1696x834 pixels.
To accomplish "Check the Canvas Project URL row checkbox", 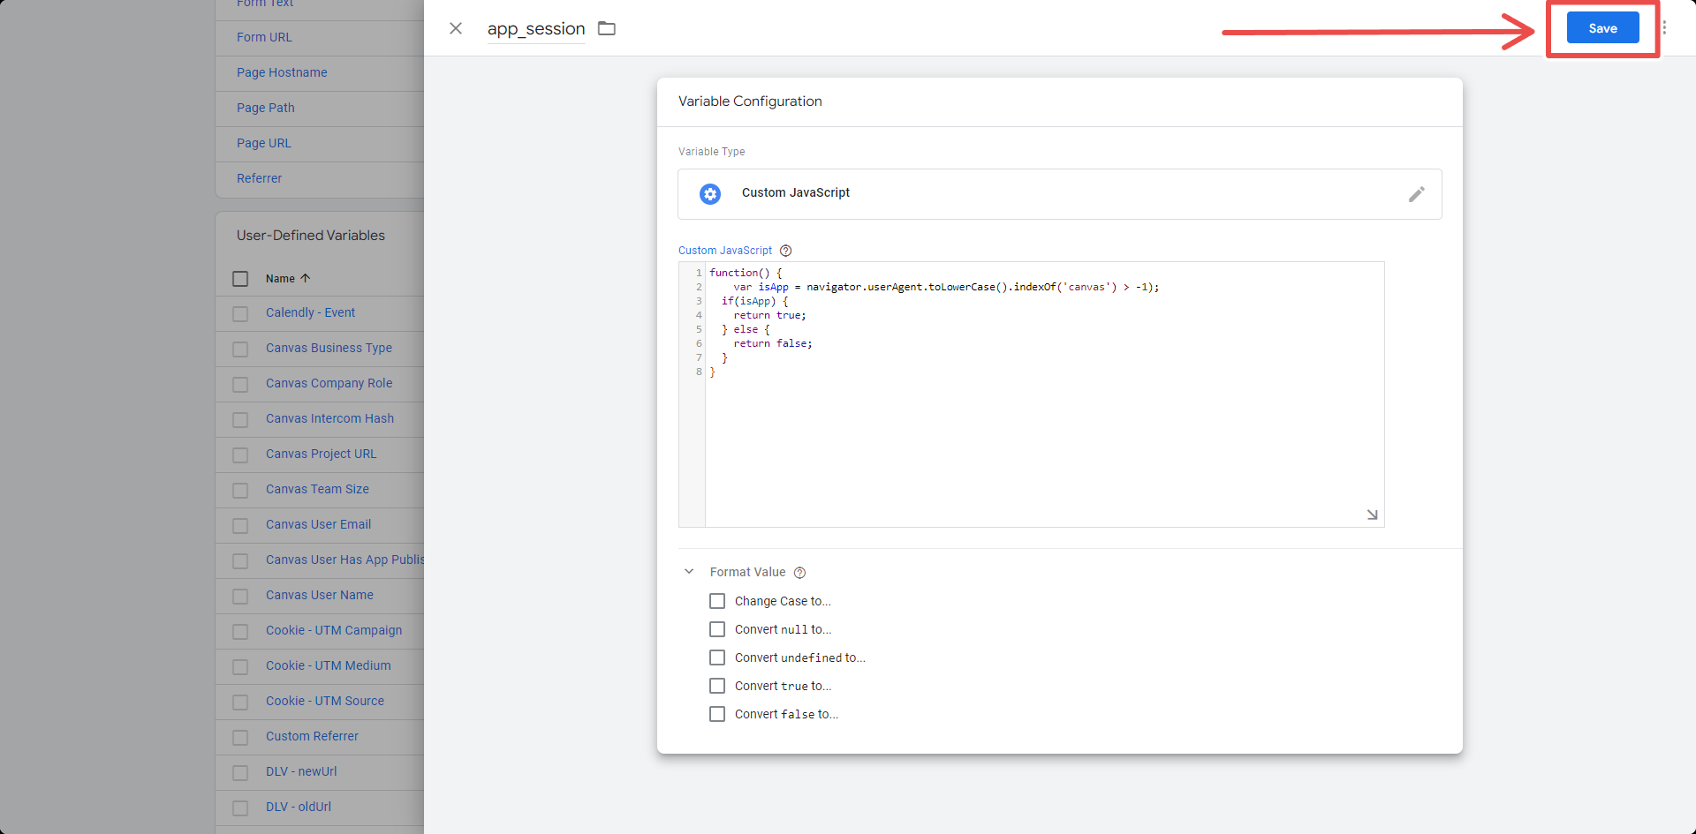I will tap(240, 455).
